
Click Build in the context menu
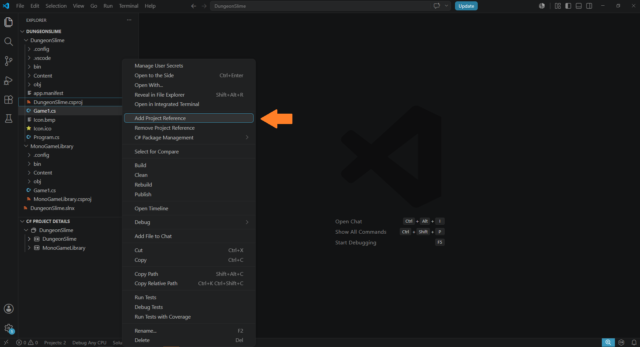tap(189, 165)
